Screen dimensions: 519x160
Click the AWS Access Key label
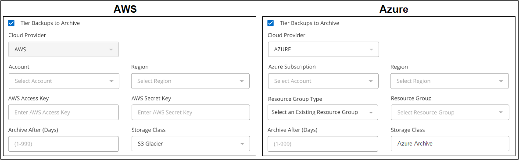click(29, 99)
